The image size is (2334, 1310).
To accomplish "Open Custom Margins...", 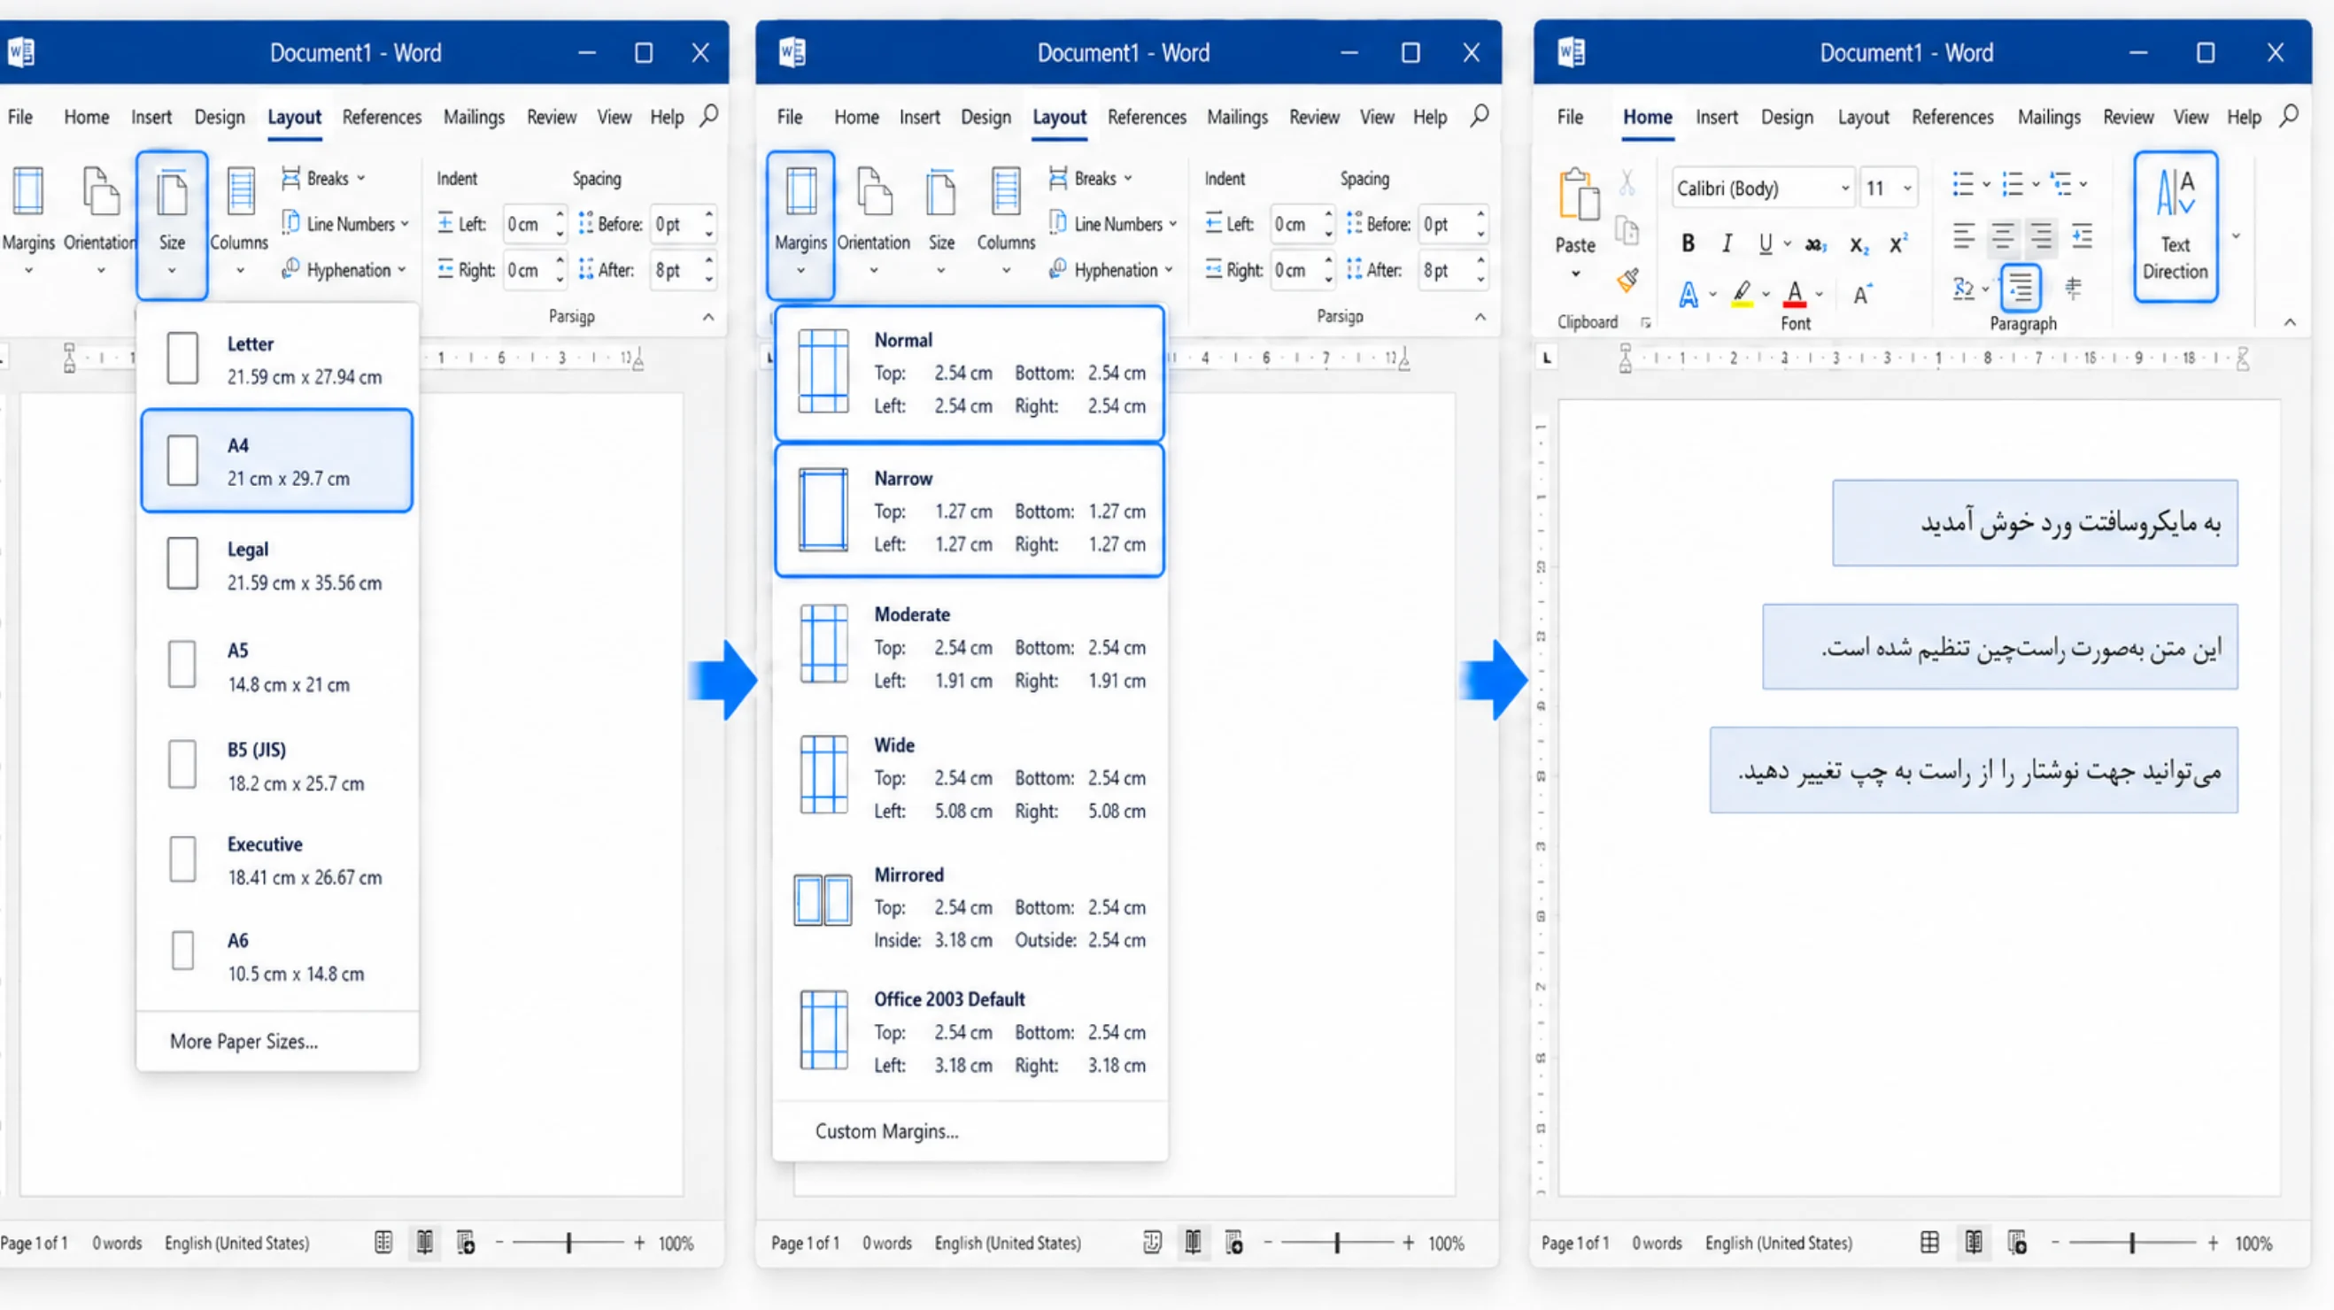I will (x=886, y=1131).
